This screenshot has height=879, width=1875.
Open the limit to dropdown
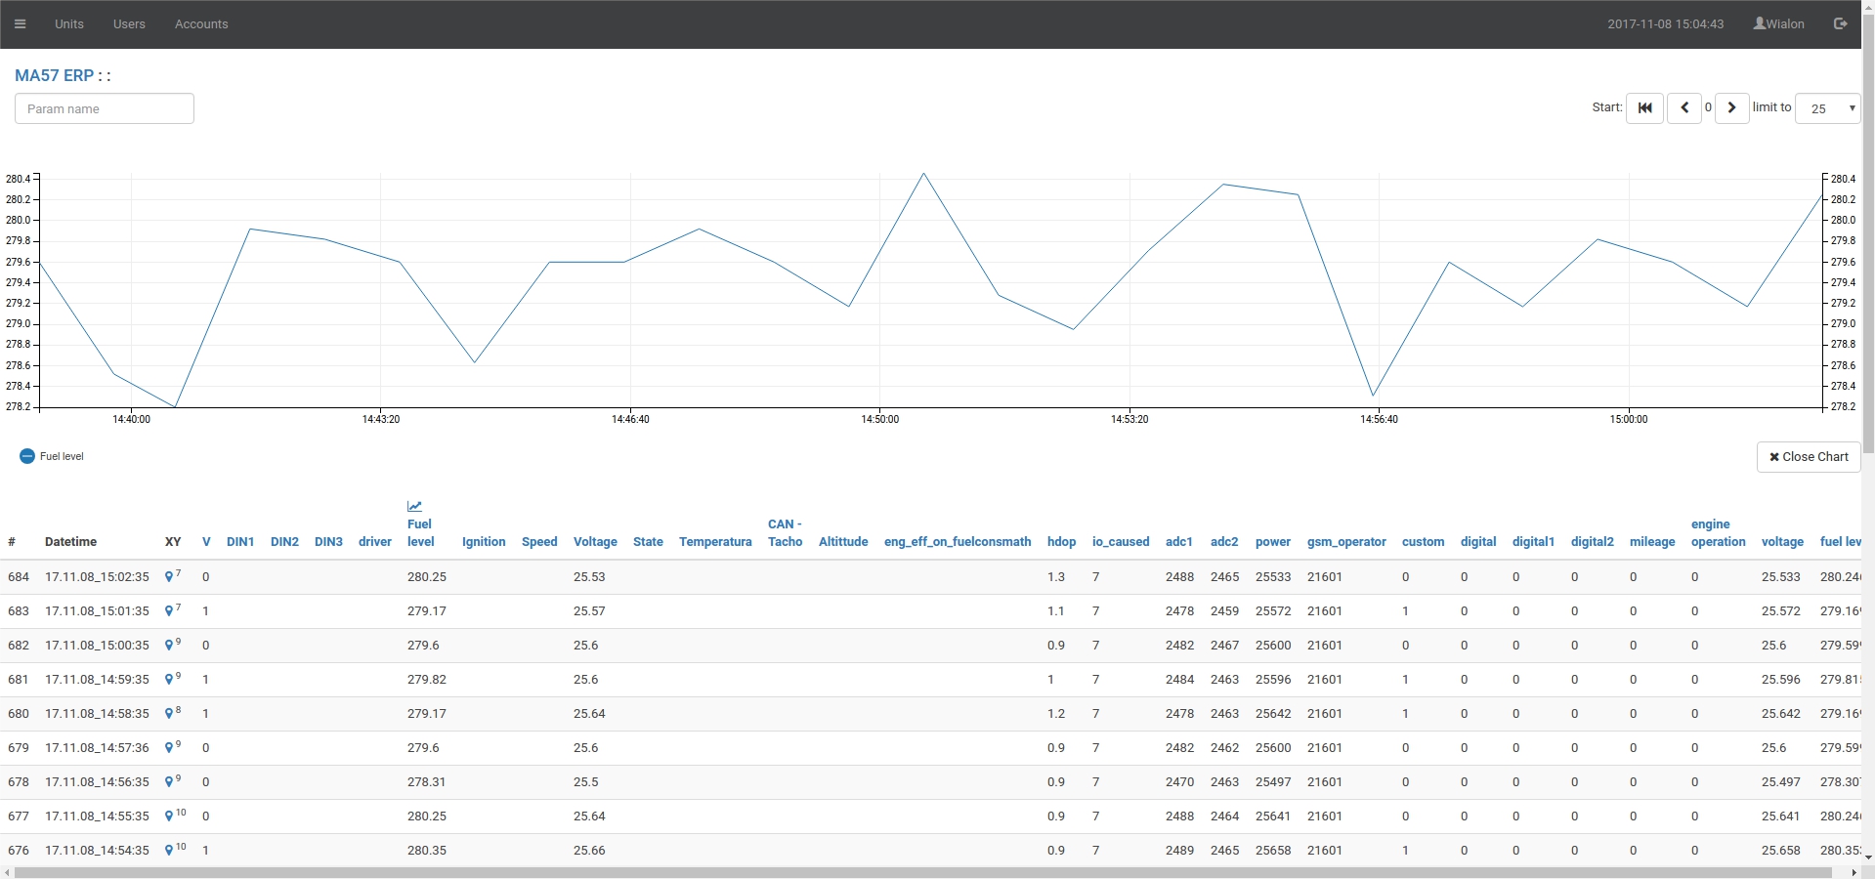pyautogui.click(x=1827, y=108)
